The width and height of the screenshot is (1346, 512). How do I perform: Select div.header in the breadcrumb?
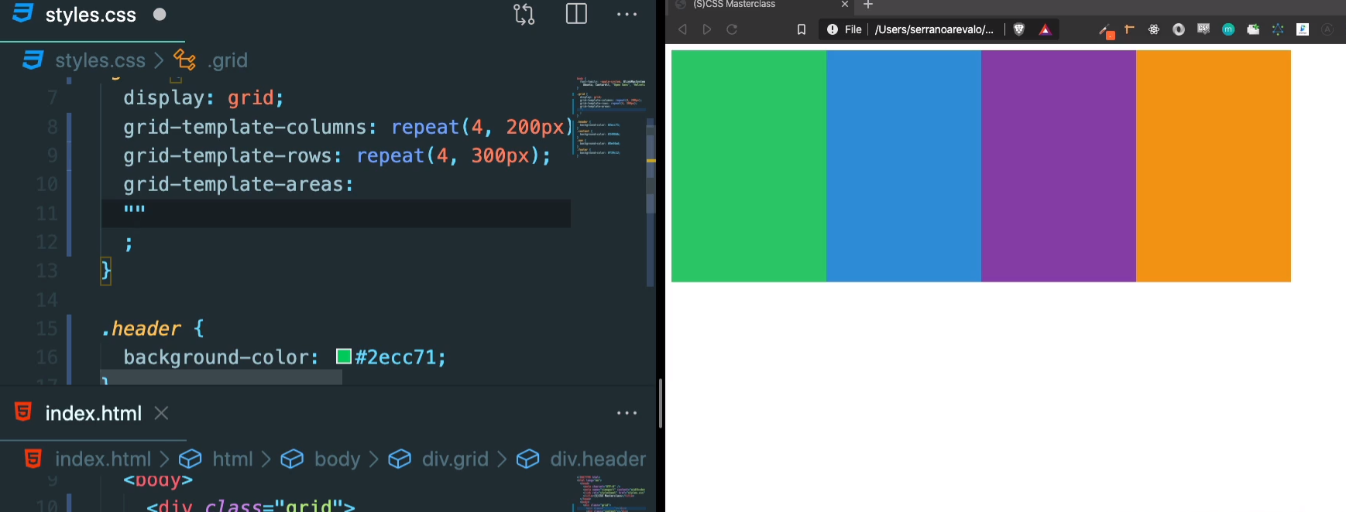click(597, 459)
